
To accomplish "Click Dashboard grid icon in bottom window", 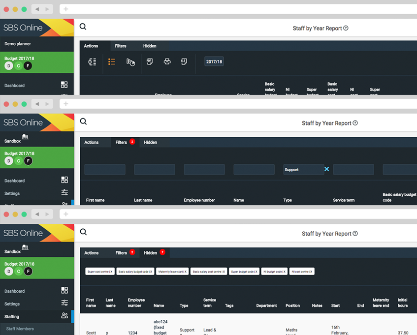I will [64, 290].
